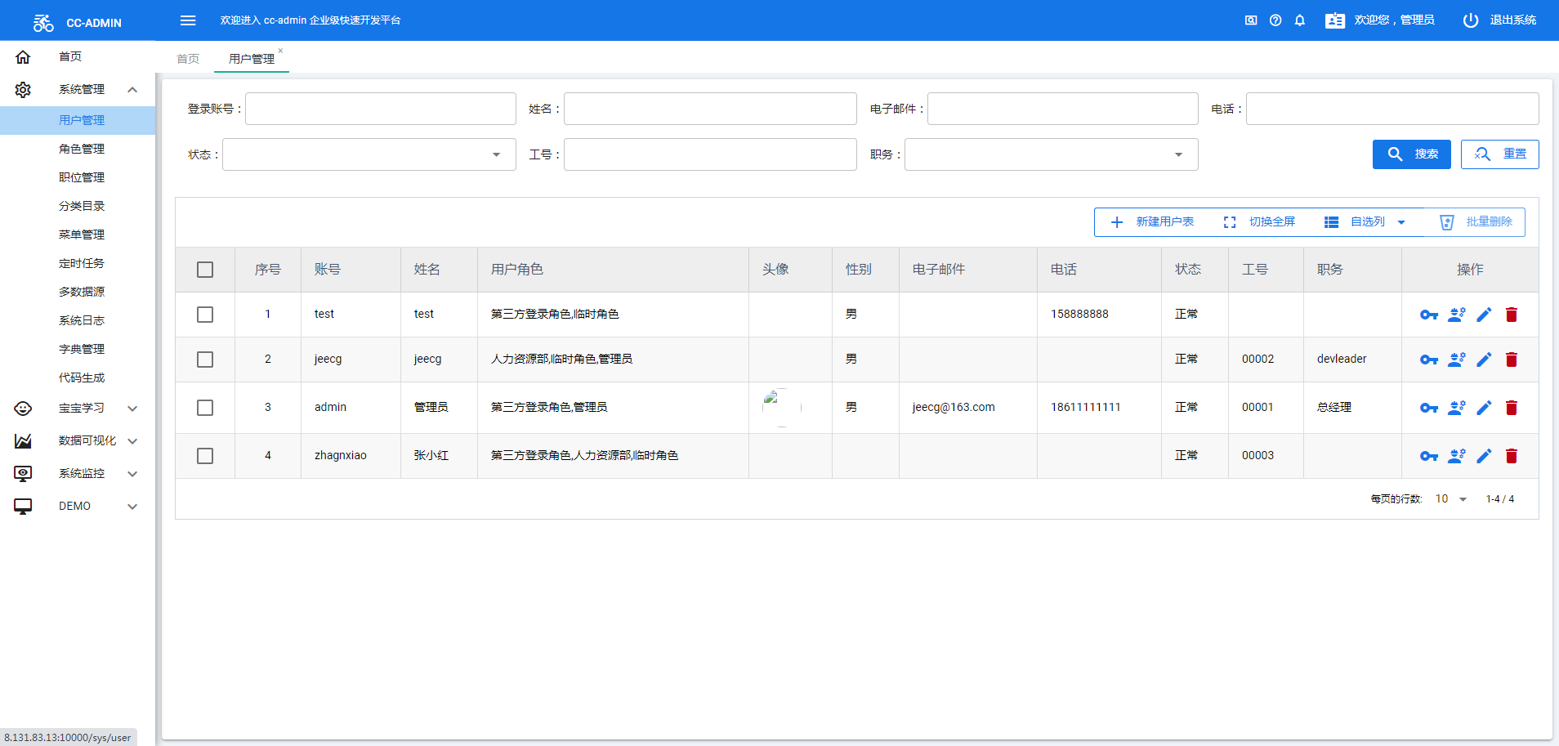Image resolution: width=1559 pixels, height=746 pixels.
Task: Click the 退出系统 logout link
Action: 1513,20
